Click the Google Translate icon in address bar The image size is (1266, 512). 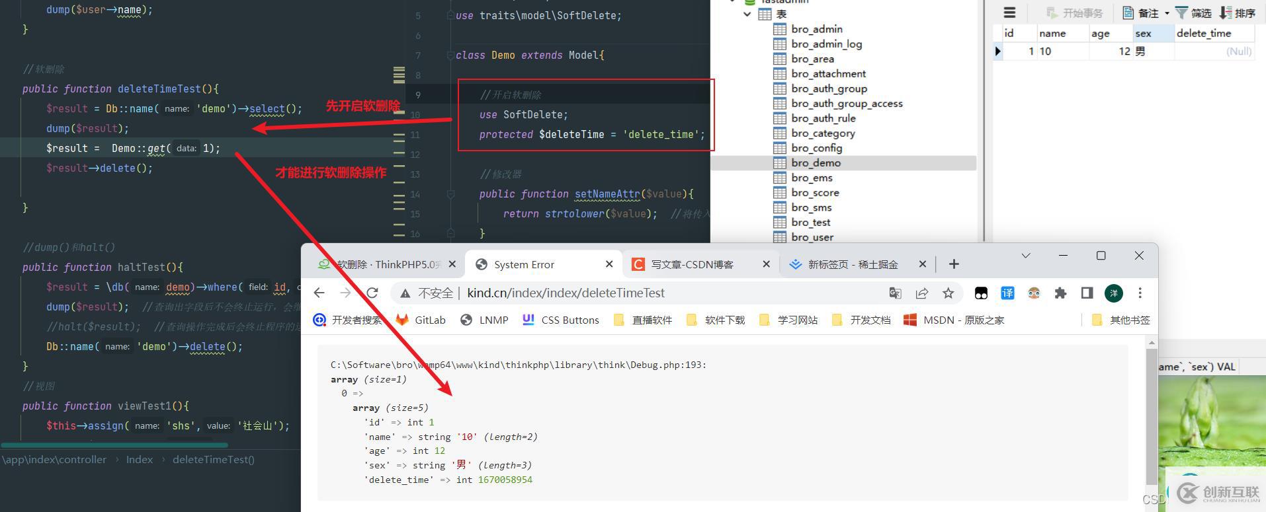coord(895,293)
